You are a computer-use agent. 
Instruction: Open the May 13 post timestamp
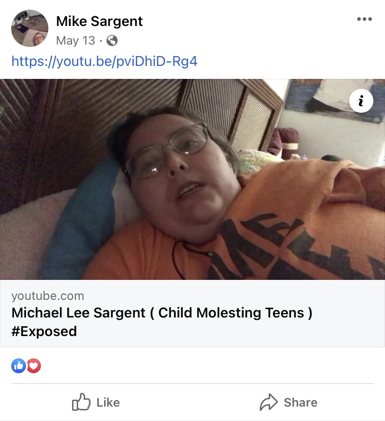pos(76,41)
